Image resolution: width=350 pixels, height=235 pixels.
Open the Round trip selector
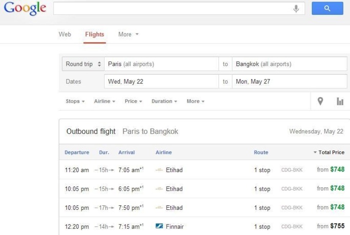(x=83, y=64)
